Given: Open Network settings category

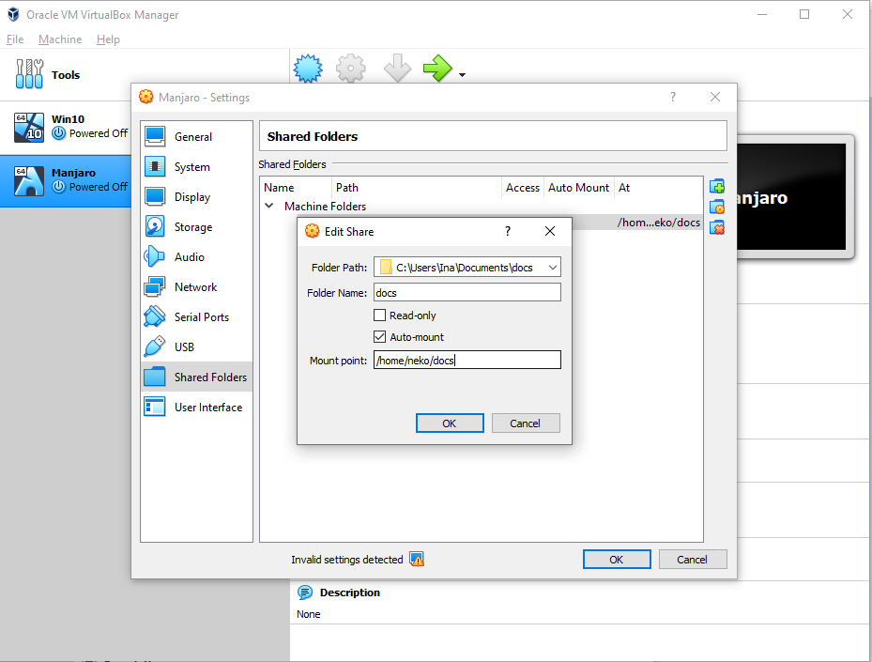Looking at the screenshot, I should tap(196, 286).
